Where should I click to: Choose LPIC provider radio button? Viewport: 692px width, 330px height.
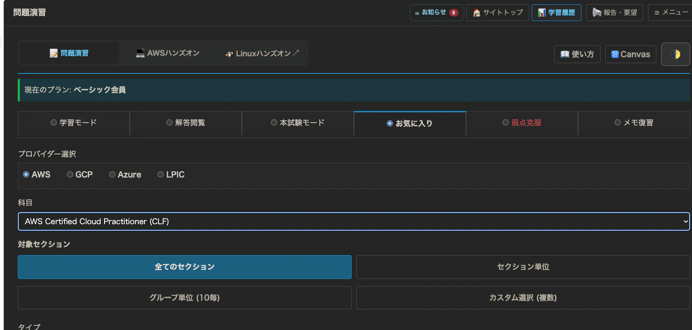(160, 175)
